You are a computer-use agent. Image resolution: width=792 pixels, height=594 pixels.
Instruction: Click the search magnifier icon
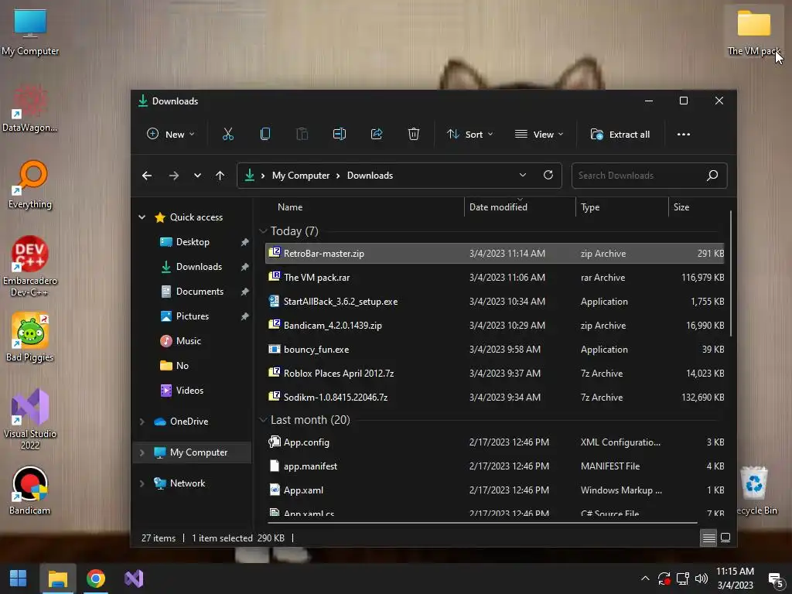[712, 176]
